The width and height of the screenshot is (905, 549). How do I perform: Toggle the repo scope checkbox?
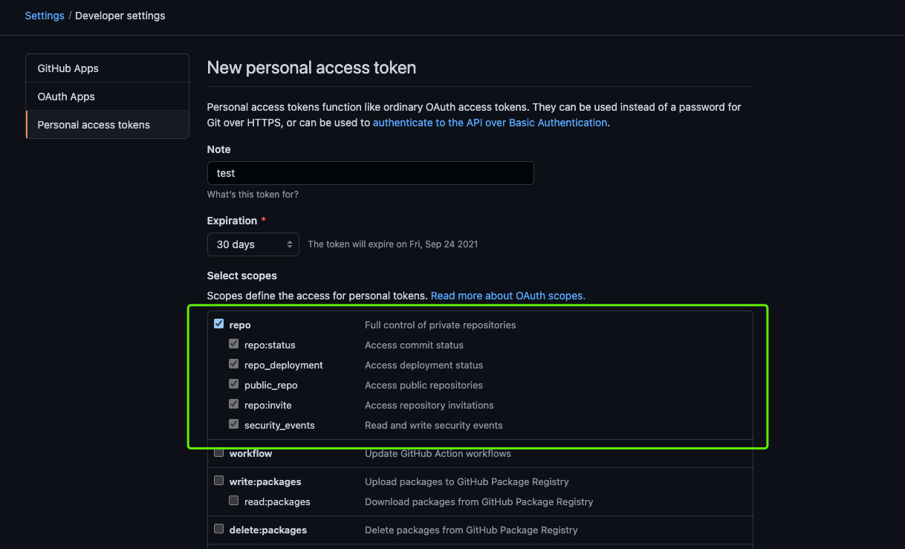[x=219, y=324]
